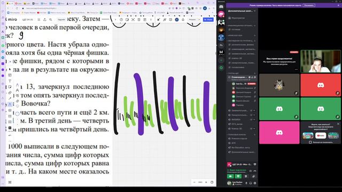Open settings gear of the Олимпиадная voice channel

coord(255,77)
